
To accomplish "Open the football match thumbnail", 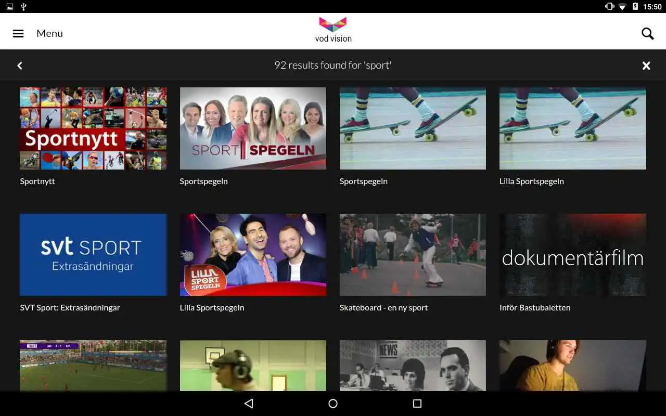I will click(93, 366).
